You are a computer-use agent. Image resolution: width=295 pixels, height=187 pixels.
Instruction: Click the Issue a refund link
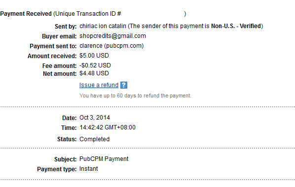[x=99, y=85]
